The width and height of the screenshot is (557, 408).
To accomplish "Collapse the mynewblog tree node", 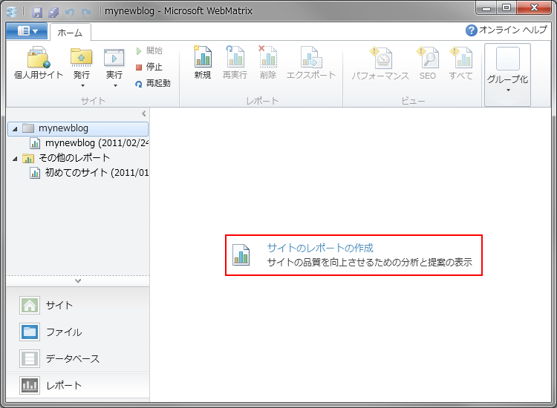I will pyautogui.click(x=15, y=129).
